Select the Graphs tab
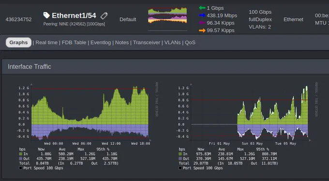This screenshot has width=329, height=181. [18, 42]
